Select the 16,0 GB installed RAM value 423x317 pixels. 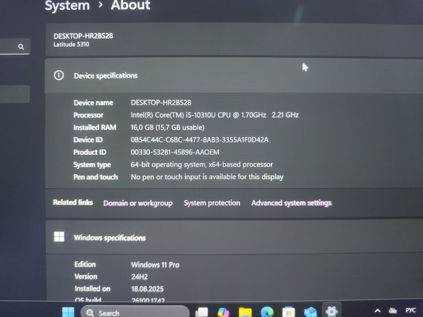(168, 127)
